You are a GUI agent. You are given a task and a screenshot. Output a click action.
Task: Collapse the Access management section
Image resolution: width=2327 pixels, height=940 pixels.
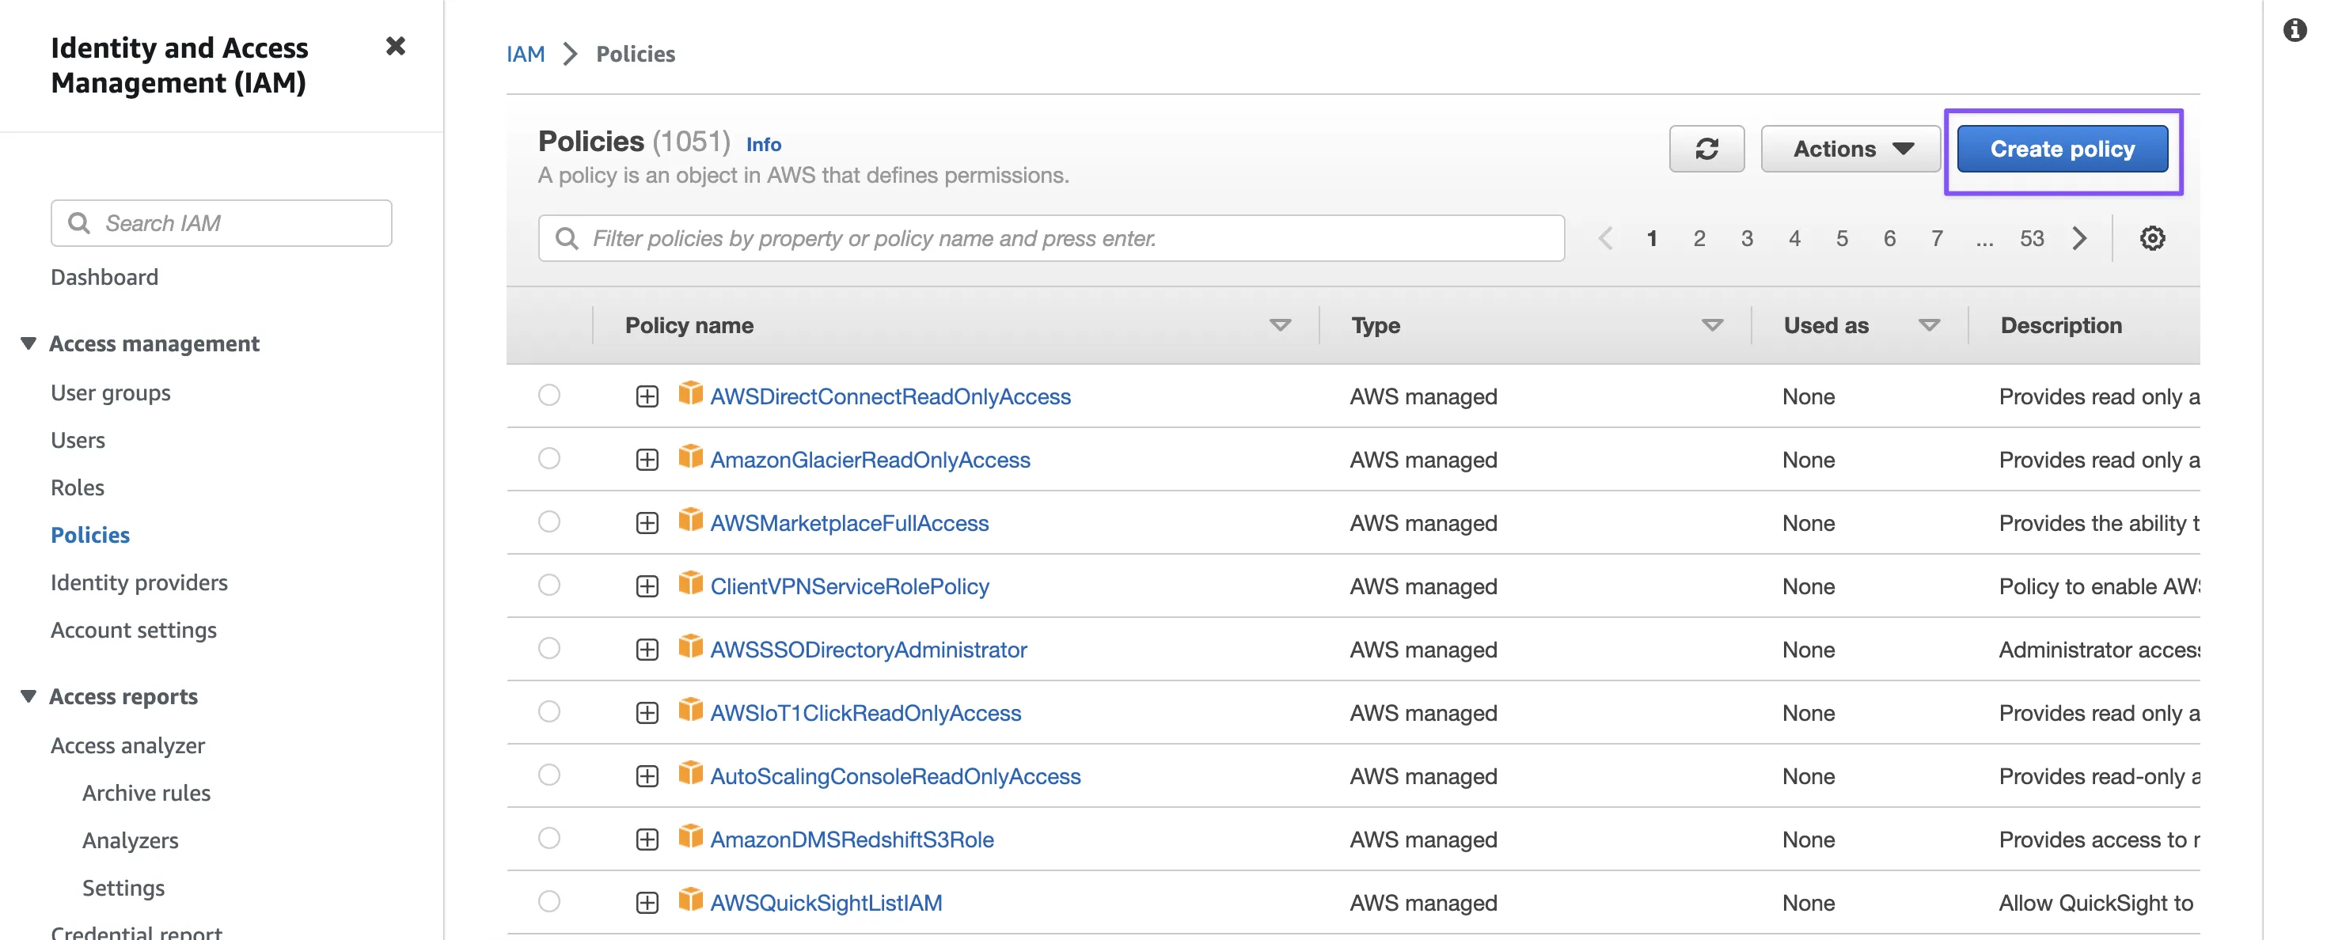coord(28,343)
